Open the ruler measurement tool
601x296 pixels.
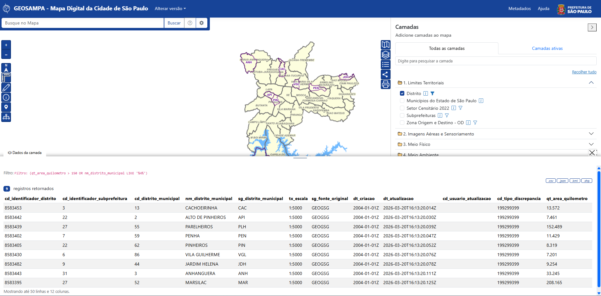pyautogui.click(x=6, y=77)
